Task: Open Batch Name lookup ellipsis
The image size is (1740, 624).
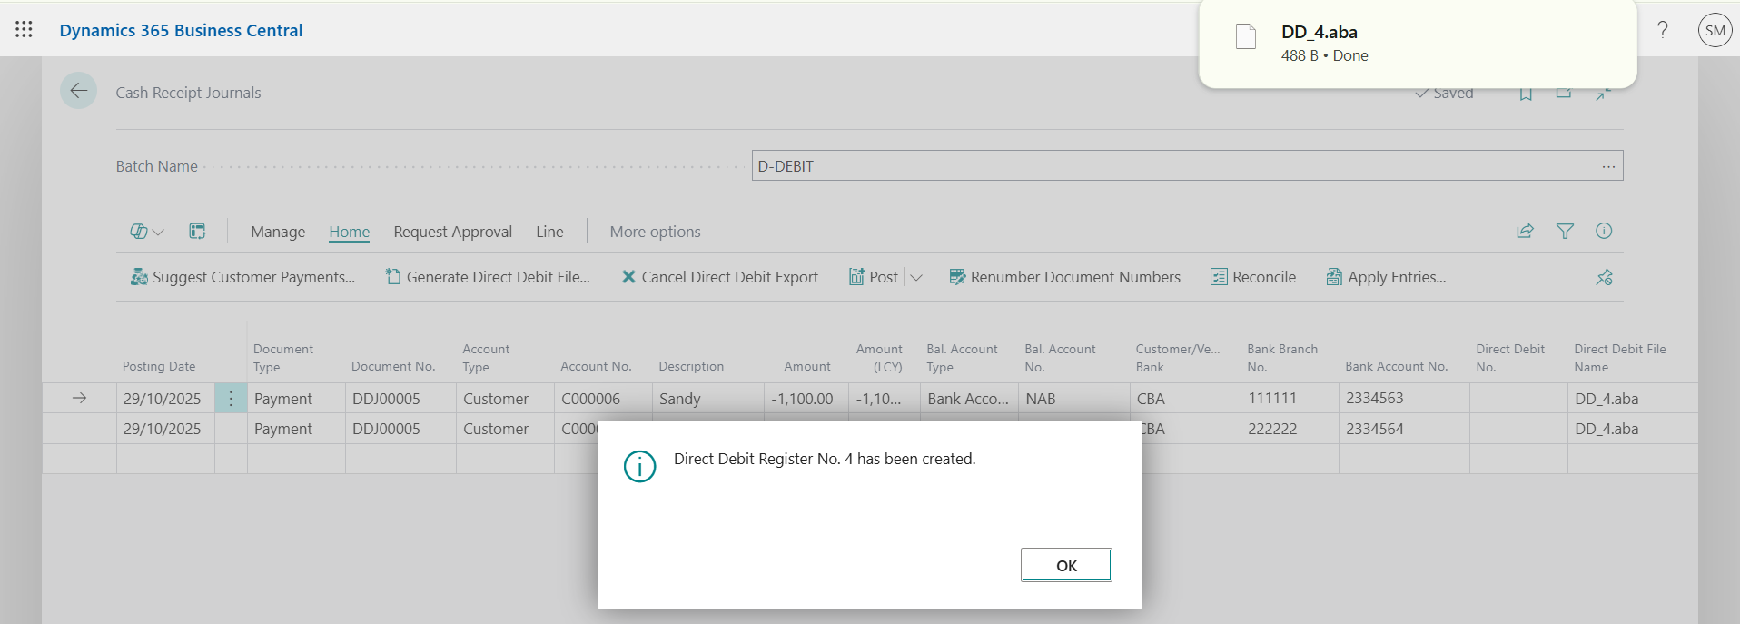Action: (1608, 166)
